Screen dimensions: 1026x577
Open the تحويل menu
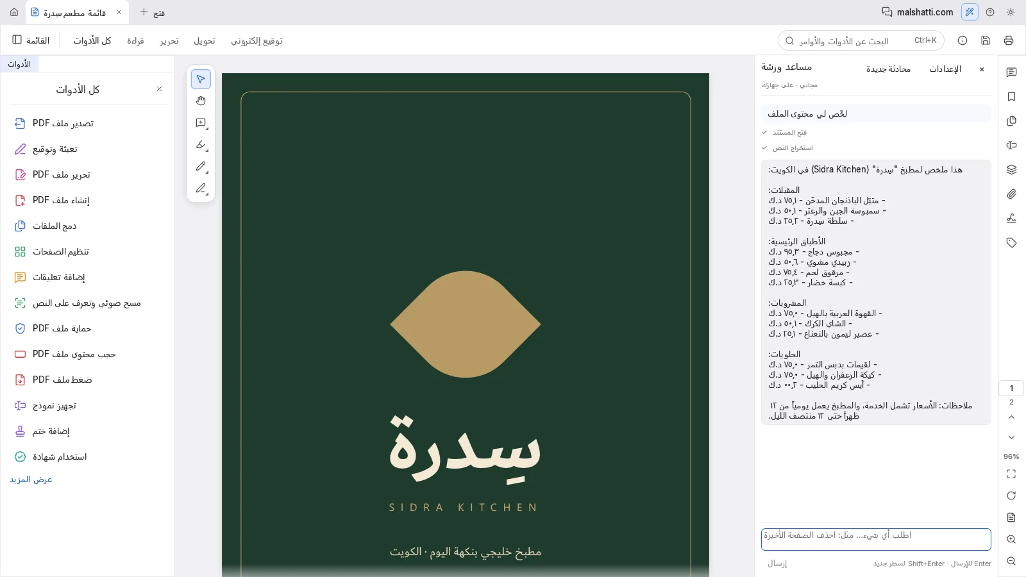click(205, 40)
